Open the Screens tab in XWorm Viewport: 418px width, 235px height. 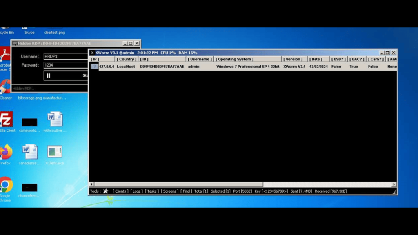point(169,191)
